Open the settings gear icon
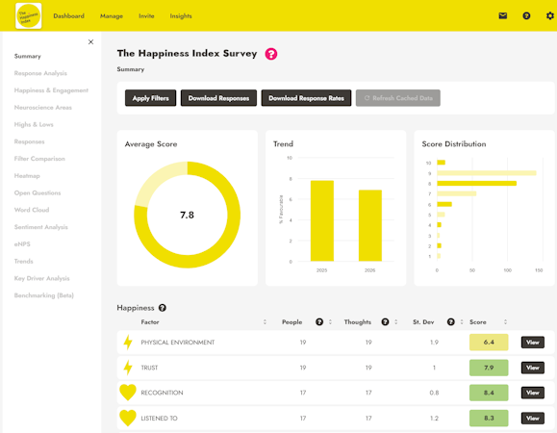The width and height of the screenshot is (557, 433). coord(550,16)
